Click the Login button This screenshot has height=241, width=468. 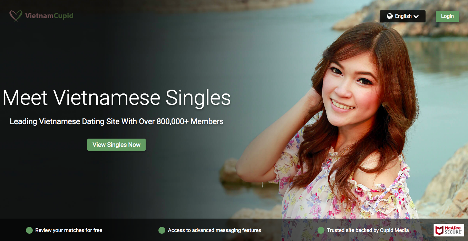coord(447,16)
